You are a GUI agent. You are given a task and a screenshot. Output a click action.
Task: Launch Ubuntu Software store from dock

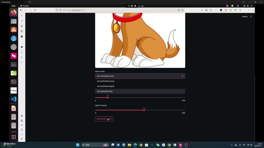point(14,30)
